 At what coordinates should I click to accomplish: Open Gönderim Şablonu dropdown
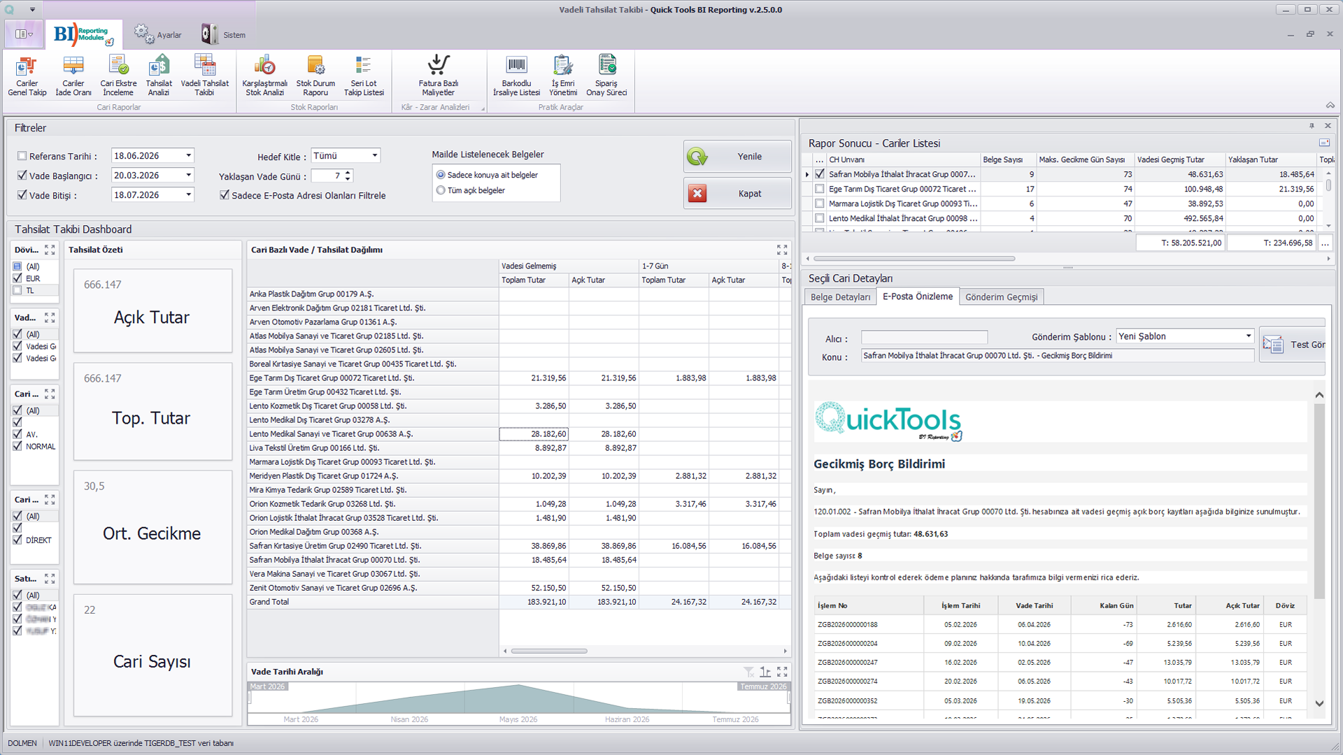(1249, 336)
